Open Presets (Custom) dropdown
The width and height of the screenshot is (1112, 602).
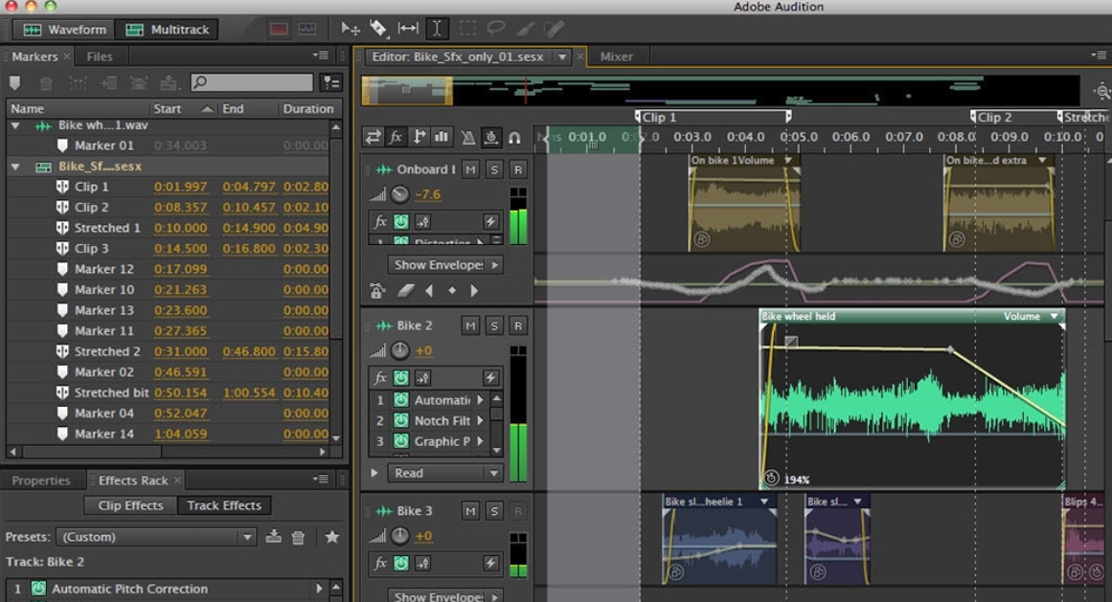156,537
